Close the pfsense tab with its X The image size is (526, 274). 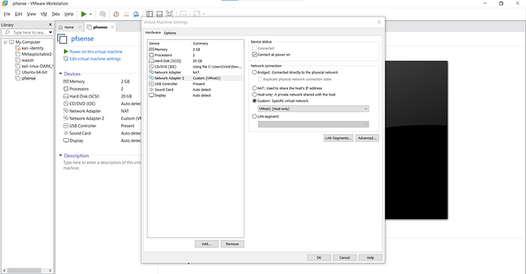tap(113, 27)
